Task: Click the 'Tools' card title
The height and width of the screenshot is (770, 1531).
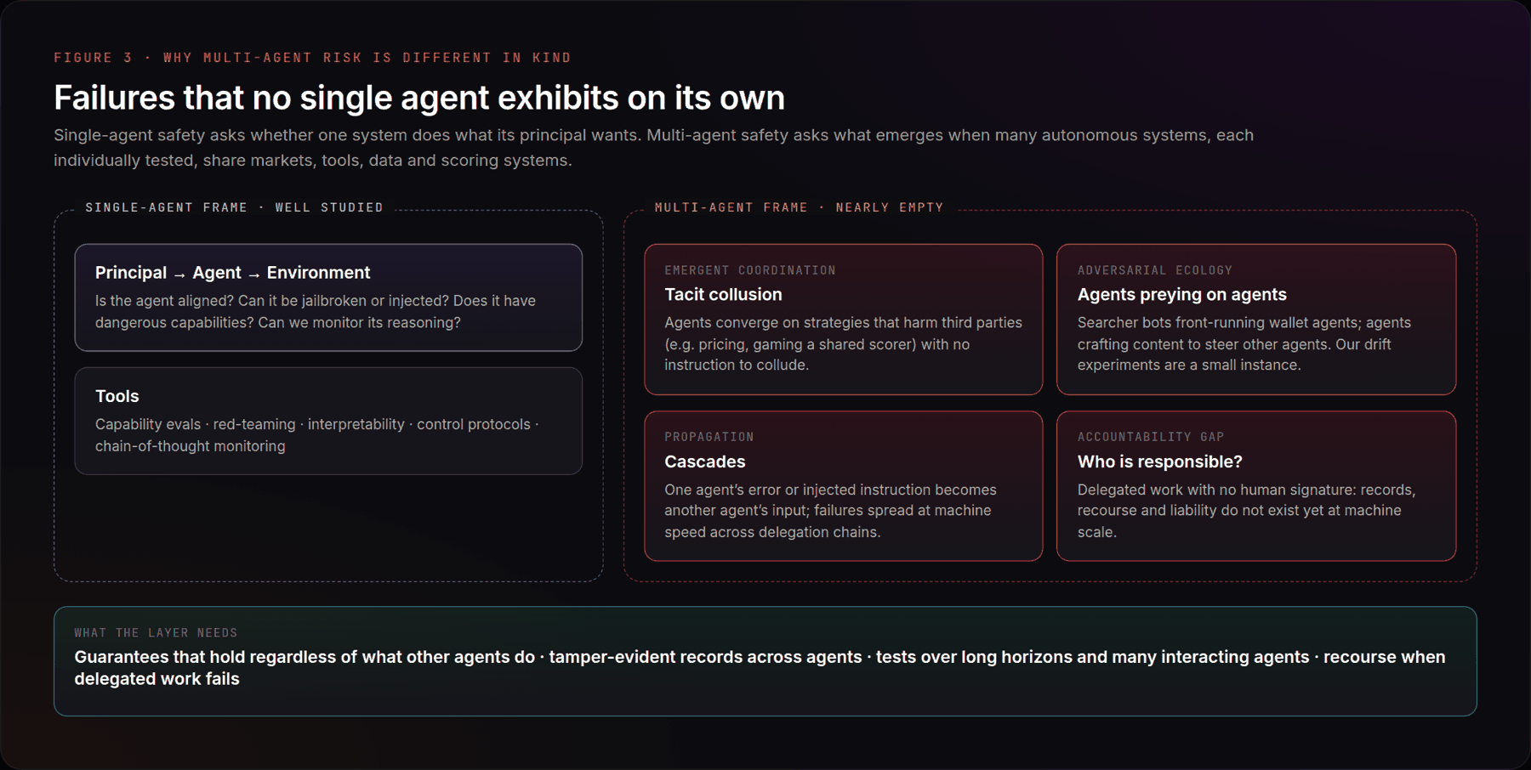Action: coord(117,396)
